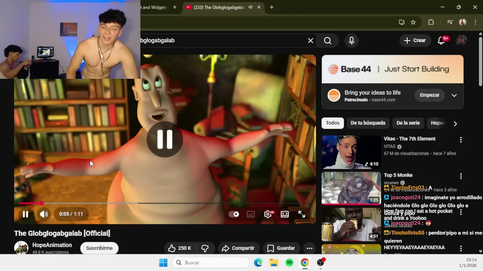Open HopeAnimation channel name link
The image size is (483, 271).
[x=52, y=245]
